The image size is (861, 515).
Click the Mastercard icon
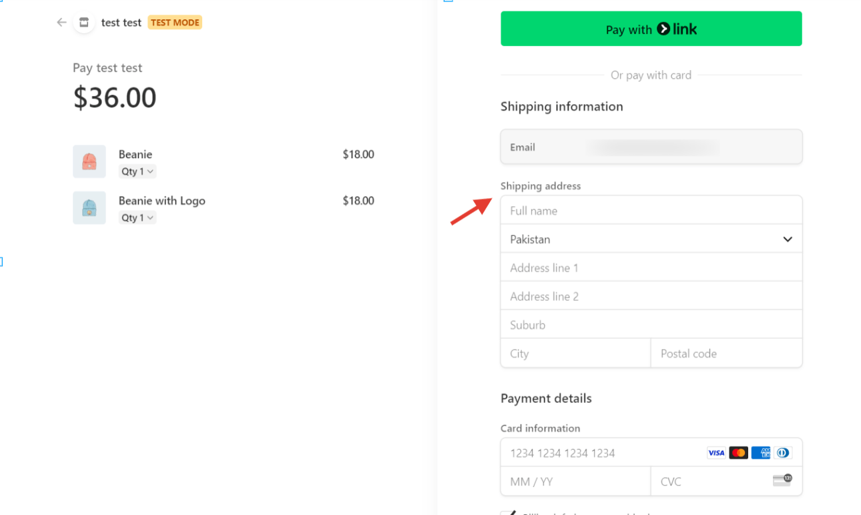click(738, 453)
